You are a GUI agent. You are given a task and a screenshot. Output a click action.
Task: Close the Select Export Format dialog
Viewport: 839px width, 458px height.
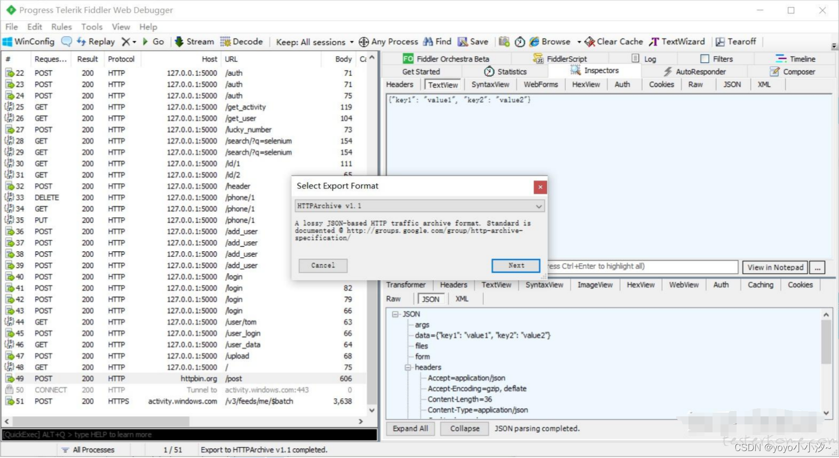click(x=540, y=187)
